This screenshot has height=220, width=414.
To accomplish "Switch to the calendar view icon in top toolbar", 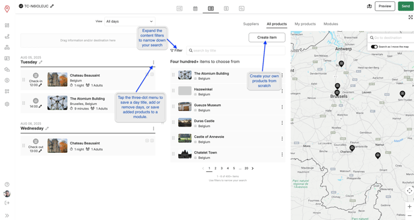I will pos(195,8).
